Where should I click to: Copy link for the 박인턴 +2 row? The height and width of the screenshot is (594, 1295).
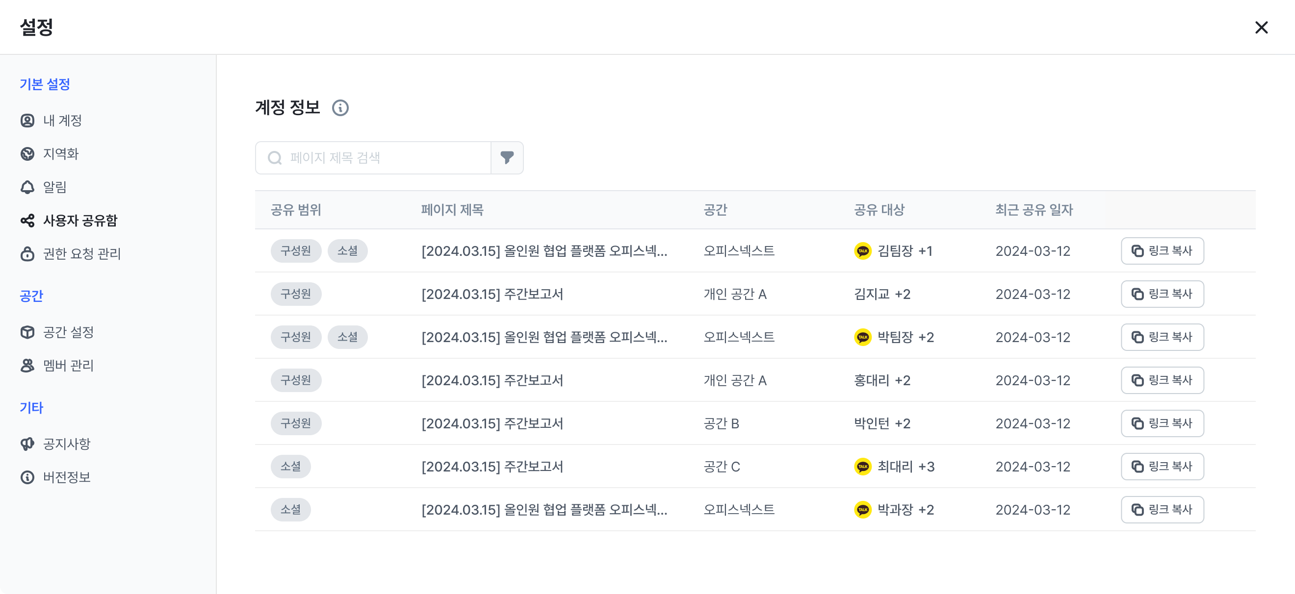[x=1162, y=423]
